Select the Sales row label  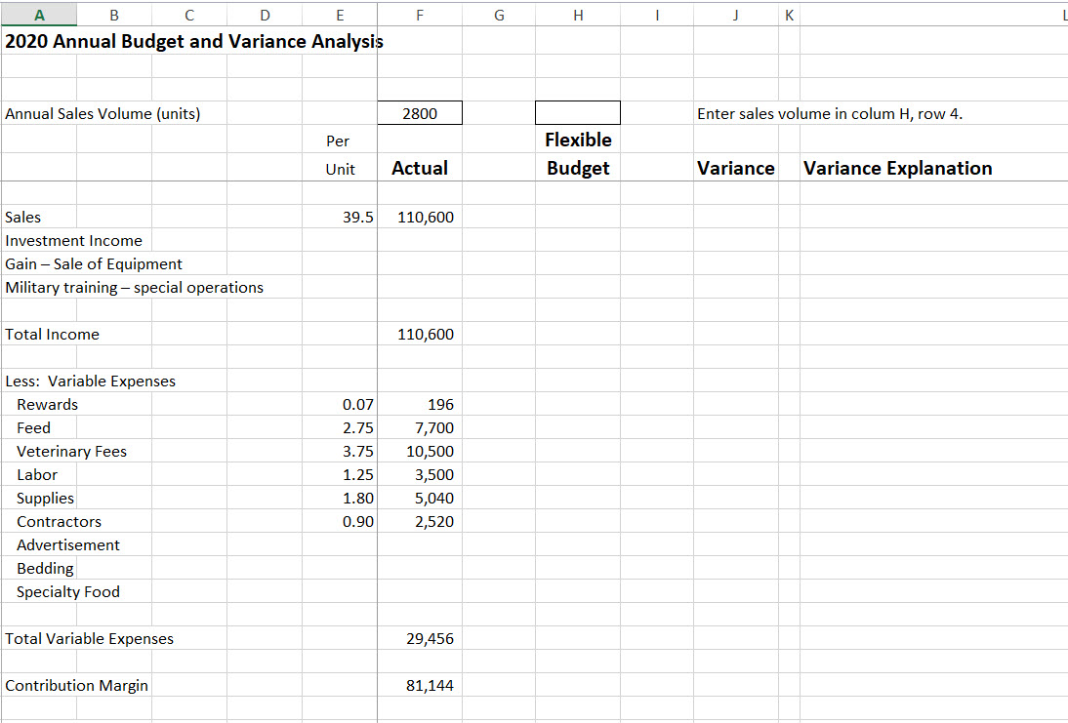(22, 217)
